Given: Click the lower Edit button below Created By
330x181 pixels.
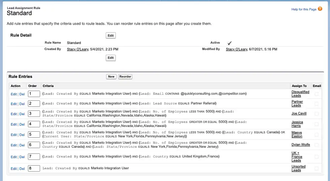Looking at the screenshot, I should point(111,58).
